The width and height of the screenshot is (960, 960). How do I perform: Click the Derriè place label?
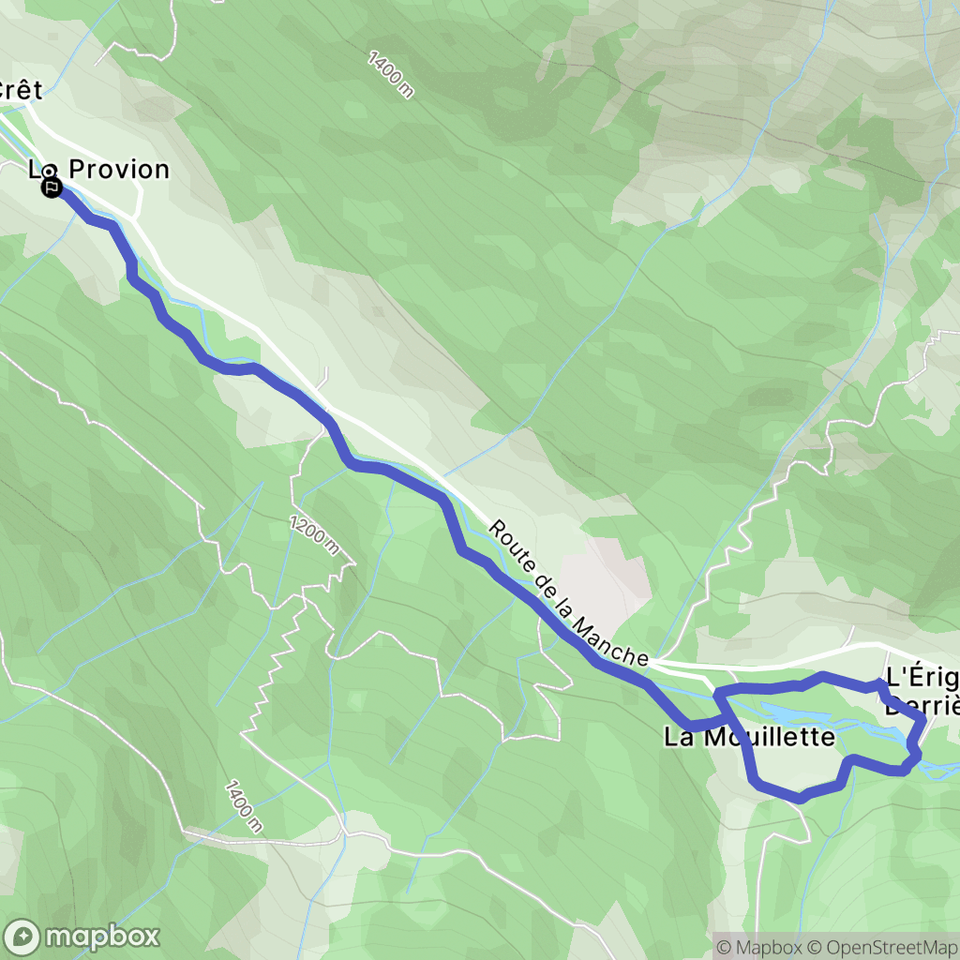(922, 705)
